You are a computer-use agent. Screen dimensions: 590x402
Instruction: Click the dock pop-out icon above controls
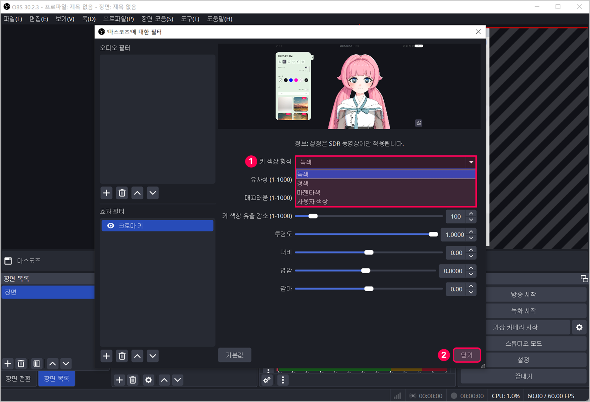pos(584,278)
